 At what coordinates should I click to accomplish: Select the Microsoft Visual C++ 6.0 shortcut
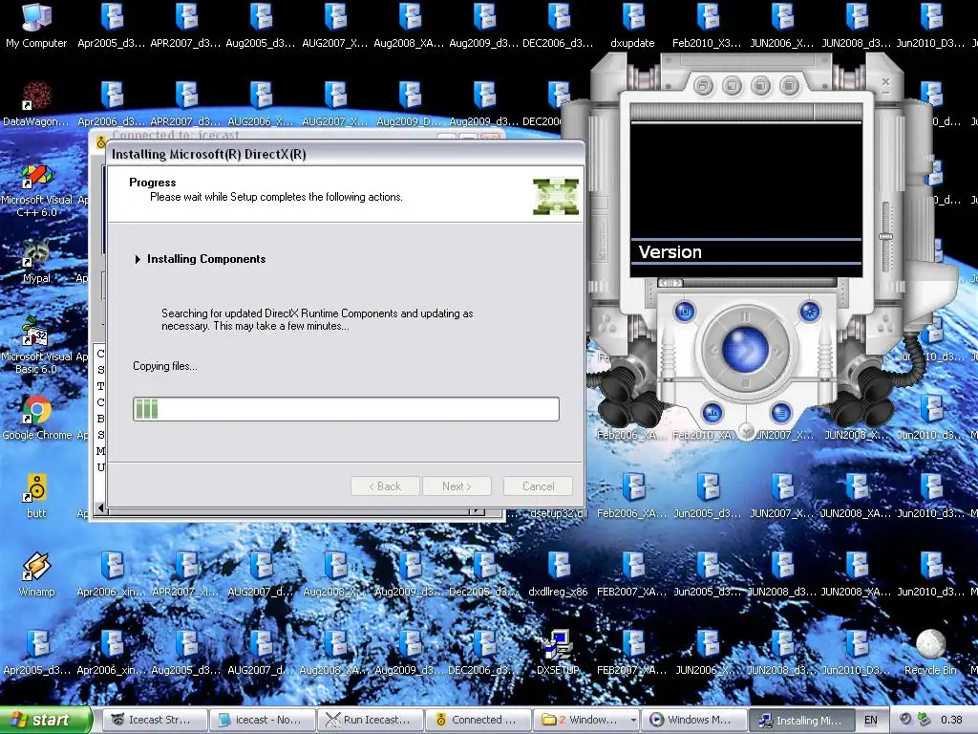36,190
